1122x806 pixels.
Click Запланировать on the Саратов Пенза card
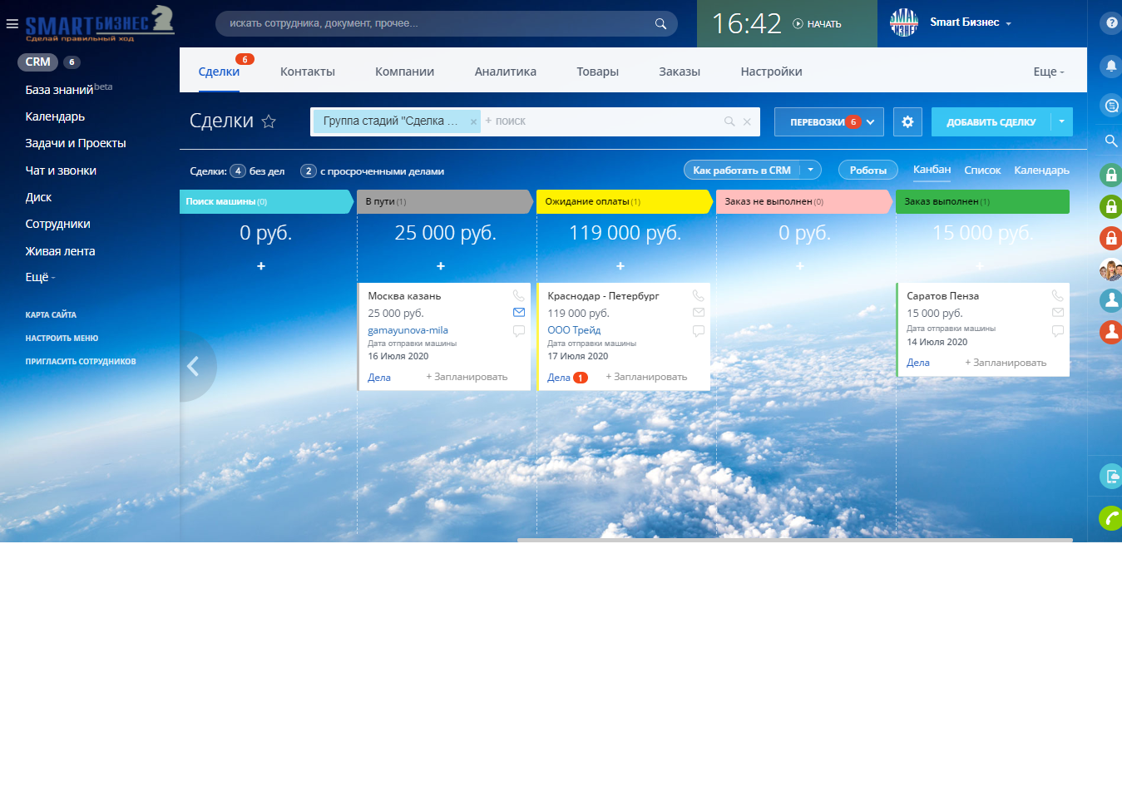click(x=1006, y=363)
